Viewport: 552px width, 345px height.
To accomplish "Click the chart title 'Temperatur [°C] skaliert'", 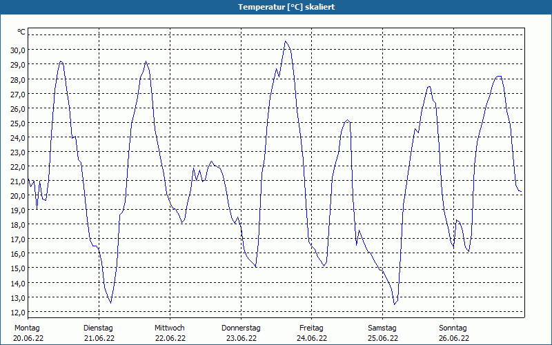I will 286,7.
